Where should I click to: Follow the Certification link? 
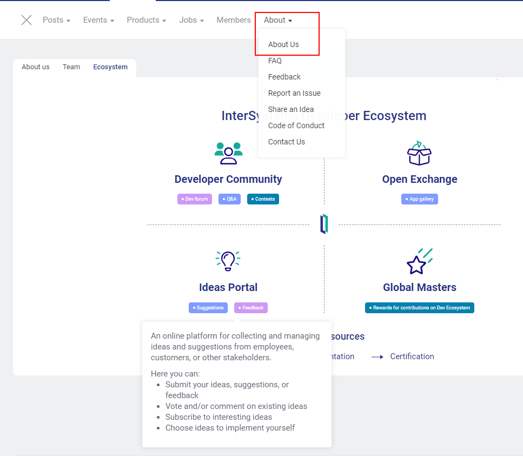412,356
